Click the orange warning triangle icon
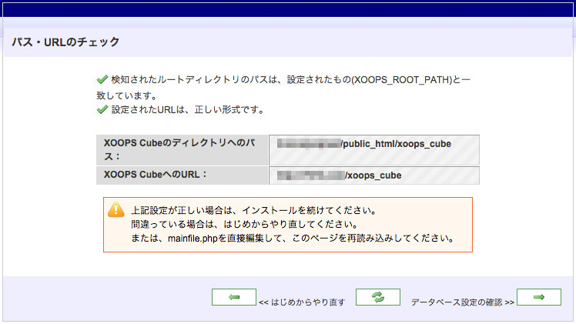 (x=116, y=209)
